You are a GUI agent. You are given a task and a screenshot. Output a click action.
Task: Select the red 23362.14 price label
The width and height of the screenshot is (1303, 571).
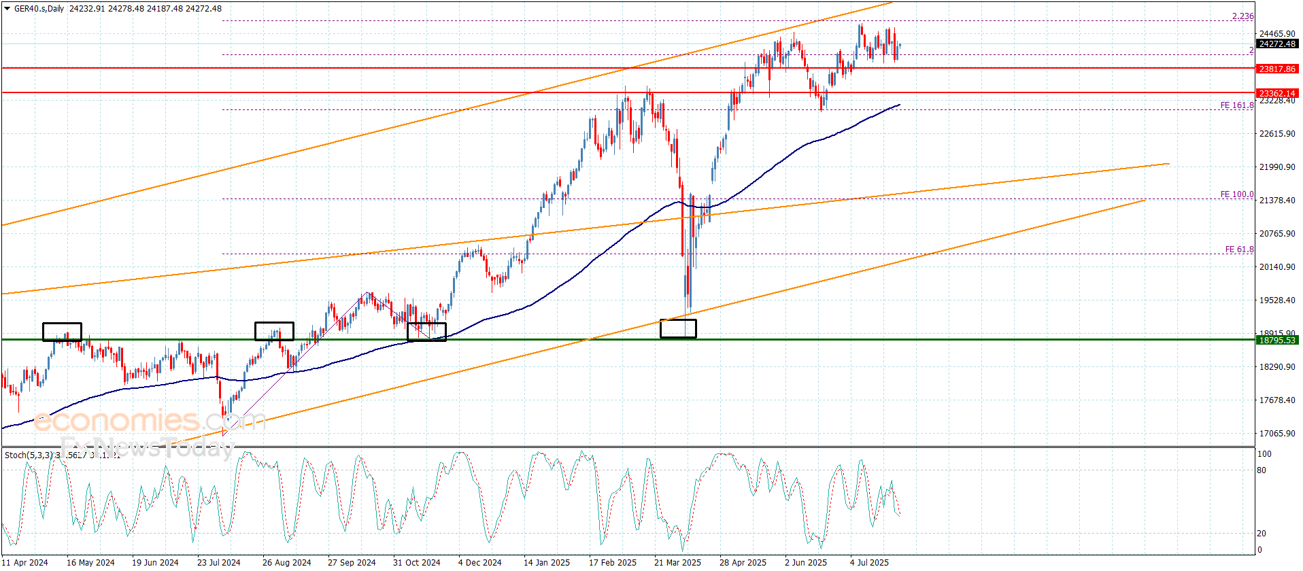tap(1277, 93)
